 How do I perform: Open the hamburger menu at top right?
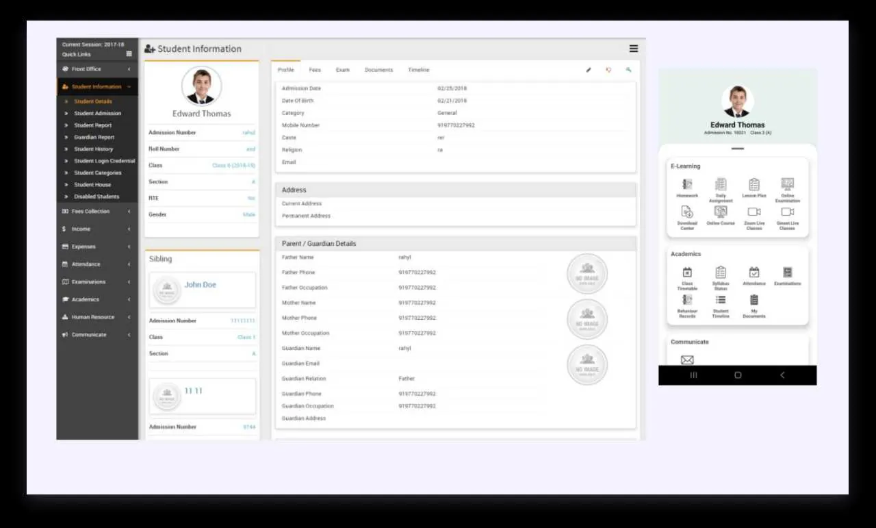coord(634,49)
